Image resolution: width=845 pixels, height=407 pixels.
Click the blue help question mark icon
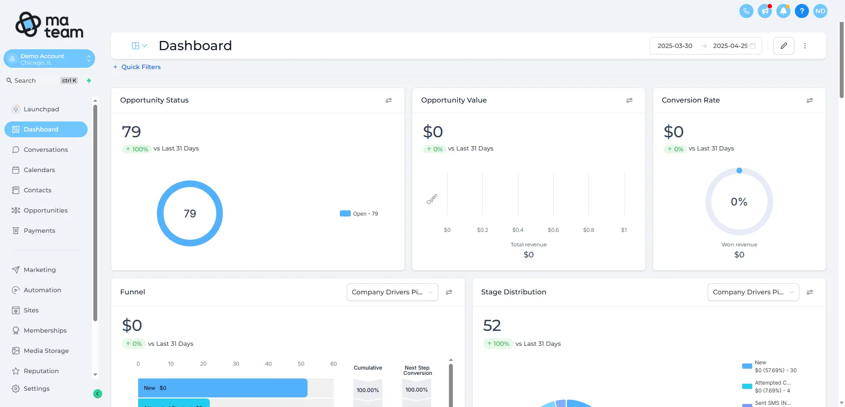801,11
